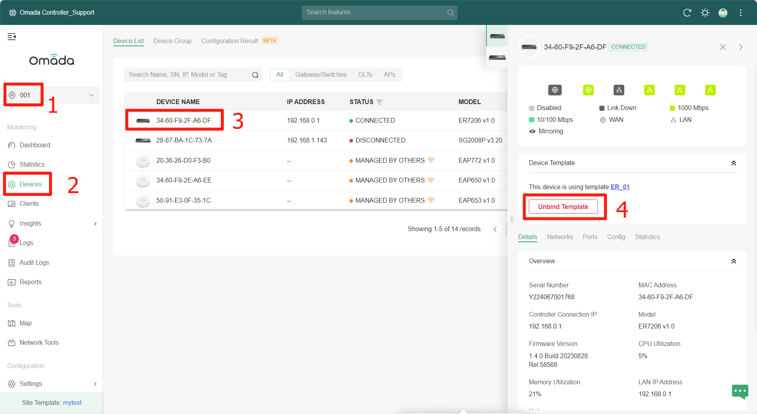Sort by the IP ADDRESS column header
This screenshot has width=757, height=414.
pyautogui.click(x=306, y=102)
